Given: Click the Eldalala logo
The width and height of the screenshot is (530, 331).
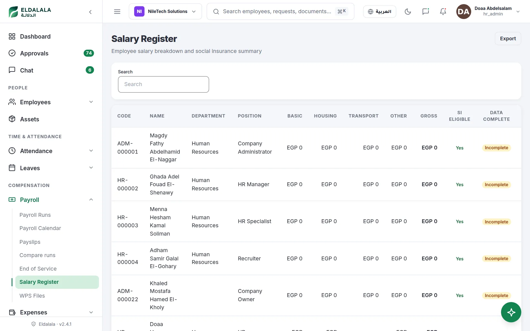Looking at the screenshot, I should click(30, 12).
